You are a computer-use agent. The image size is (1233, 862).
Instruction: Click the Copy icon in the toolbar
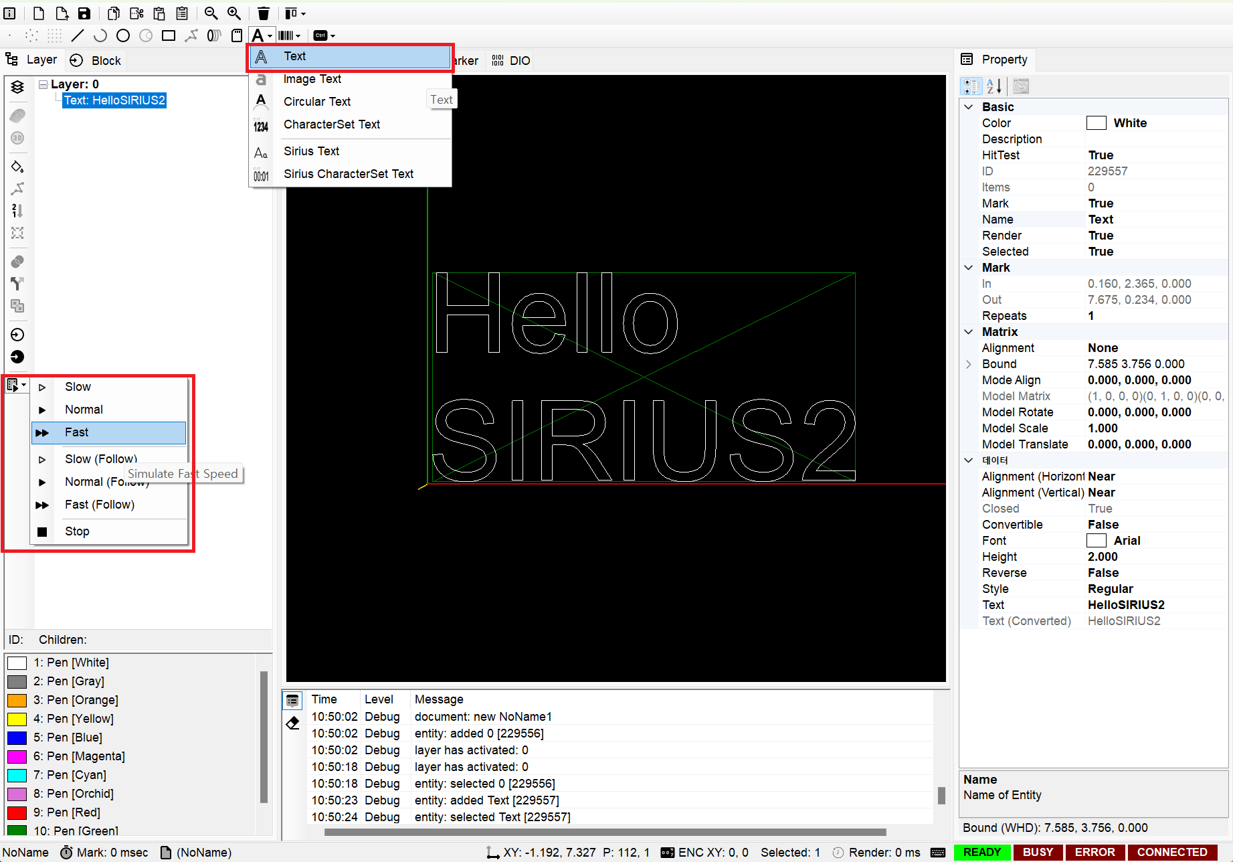point(114,13)
